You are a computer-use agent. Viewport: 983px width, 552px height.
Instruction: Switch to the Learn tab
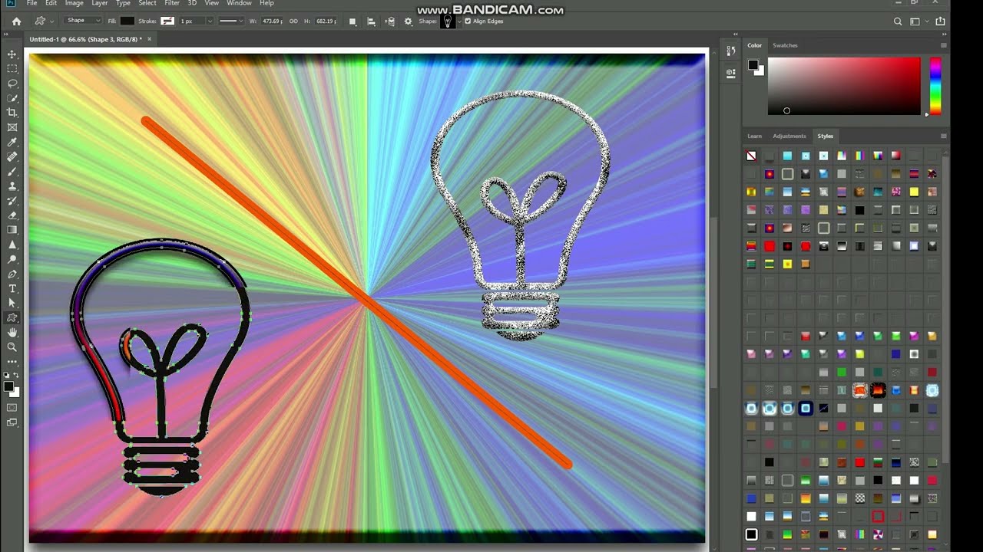click(x=755, y=136)
